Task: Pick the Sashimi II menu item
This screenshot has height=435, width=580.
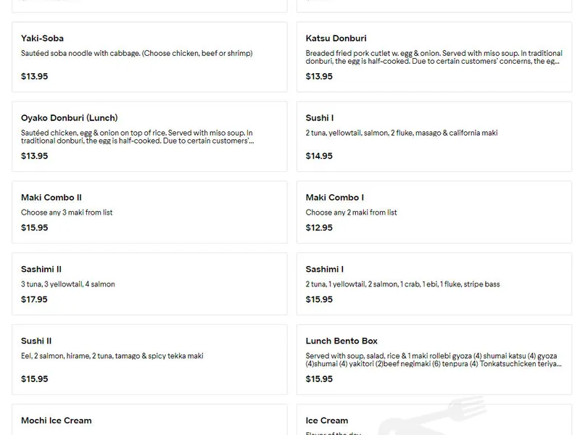Action: point(149,284)
